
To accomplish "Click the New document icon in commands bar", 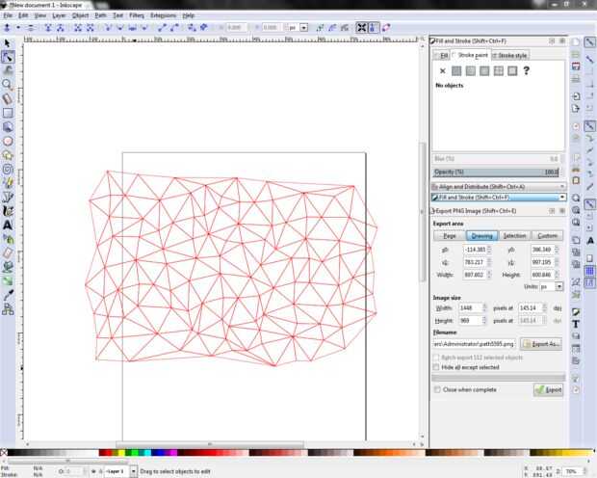I will click(576, 42).
